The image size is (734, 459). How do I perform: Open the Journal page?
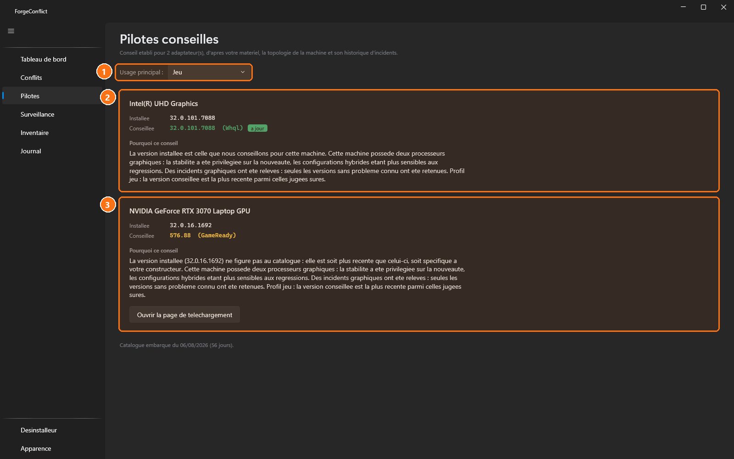[52, 151]
